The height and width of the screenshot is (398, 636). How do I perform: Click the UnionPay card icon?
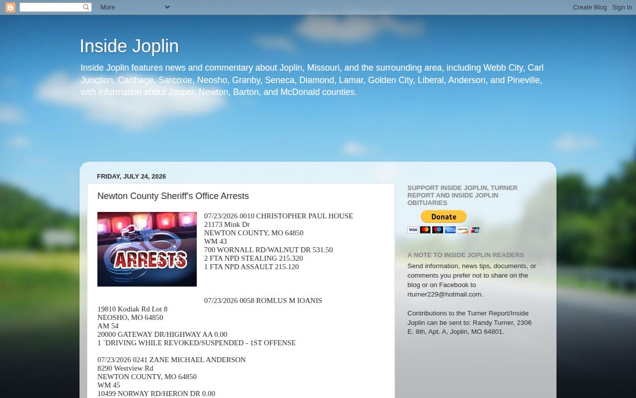(475, 230)
